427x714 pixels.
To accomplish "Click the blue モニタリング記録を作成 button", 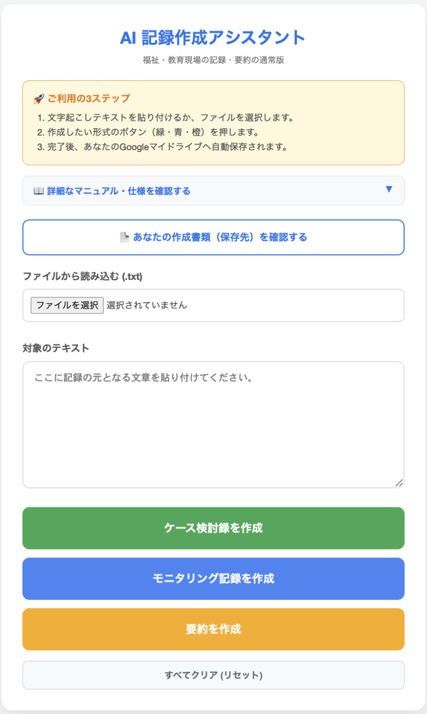I will click(x=213, y=578).
